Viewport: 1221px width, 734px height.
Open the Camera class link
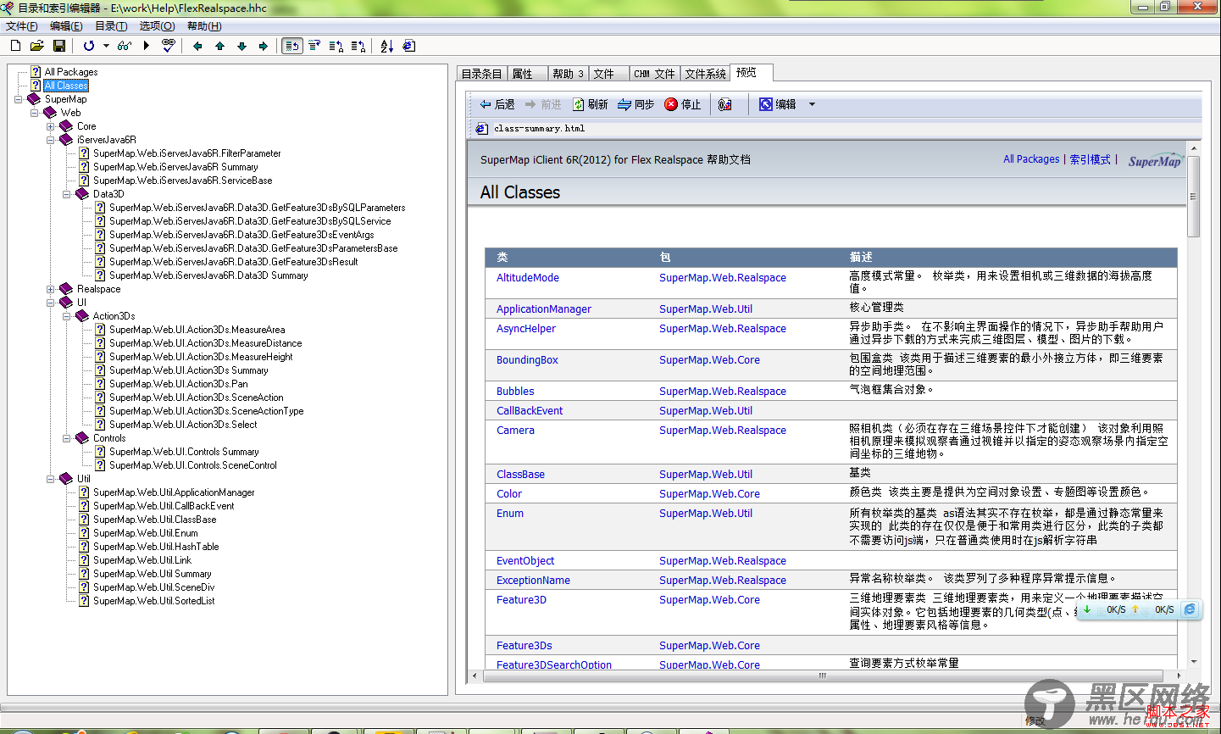(515, 431)
